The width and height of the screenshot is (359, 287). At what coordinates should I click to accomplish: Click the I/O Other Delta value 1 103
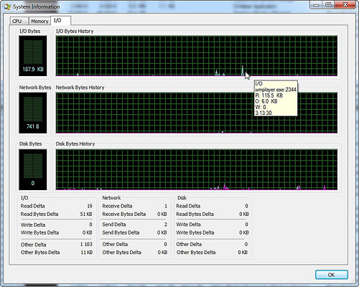click(86, 244)
